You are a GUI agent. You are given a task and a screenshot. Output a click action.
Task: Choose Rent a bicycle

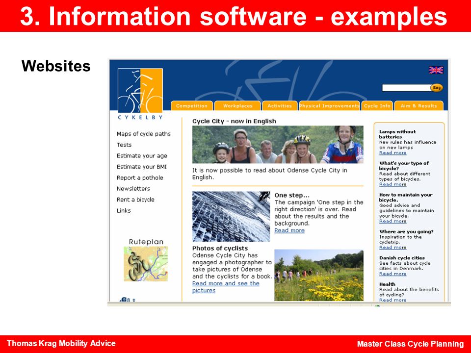pos(135,200)
